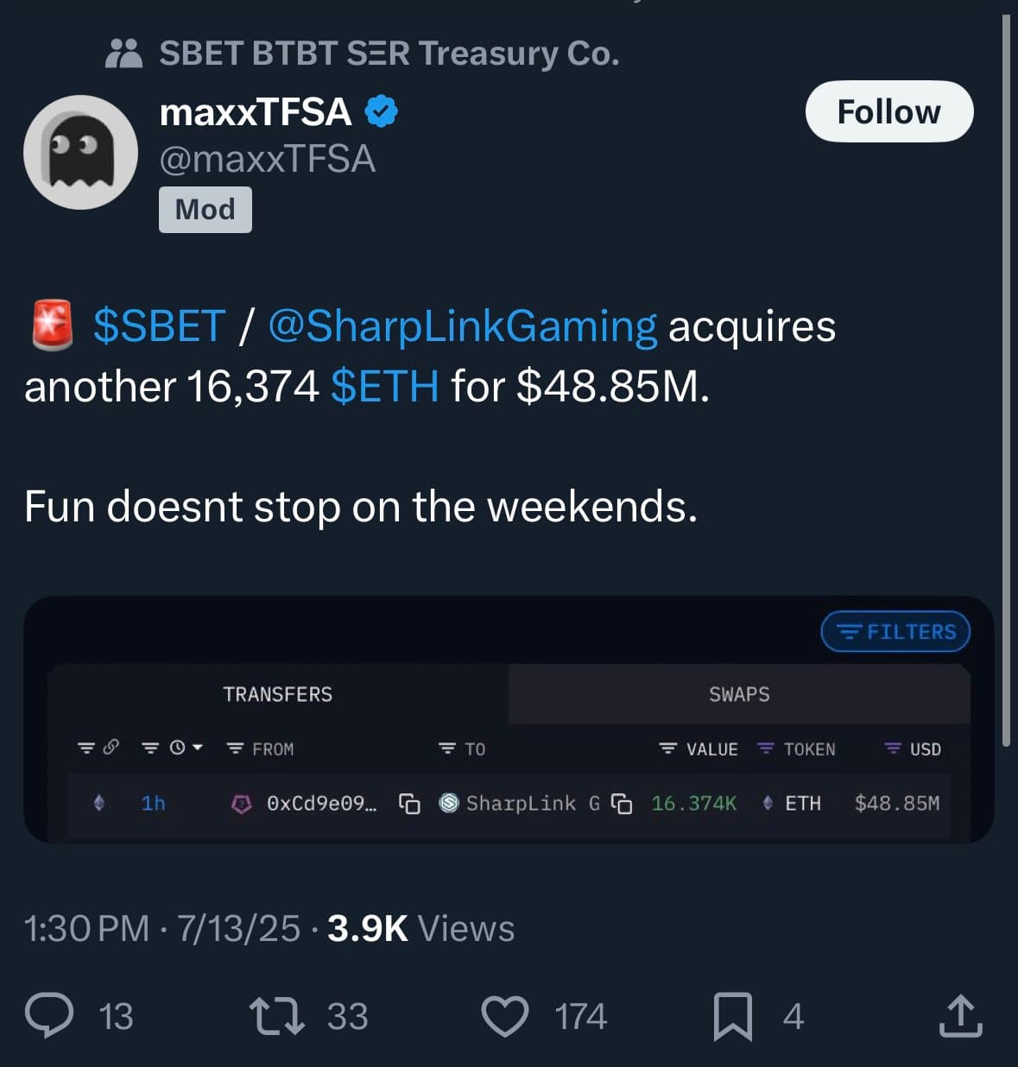Follow maxxTFSA
This screenshot has height=1067, width=1018.
point(888,111)
